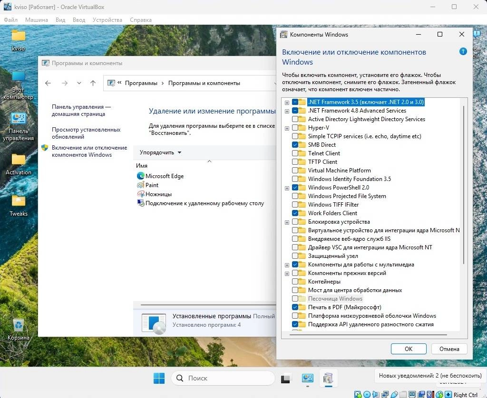This screenshot has width=487, height=398.
Task: Expand the Windows PowerShell 2.0 node
Action: tap(287, 188)
